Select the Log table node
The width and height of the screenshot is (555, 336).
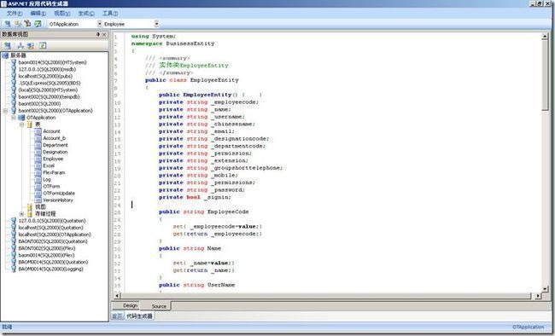(x=47, y=180)
